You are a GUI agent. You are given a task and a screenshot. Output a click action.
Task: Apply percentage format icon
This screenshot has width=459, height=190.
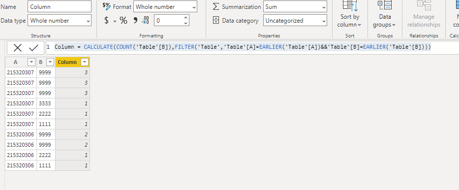123,21
